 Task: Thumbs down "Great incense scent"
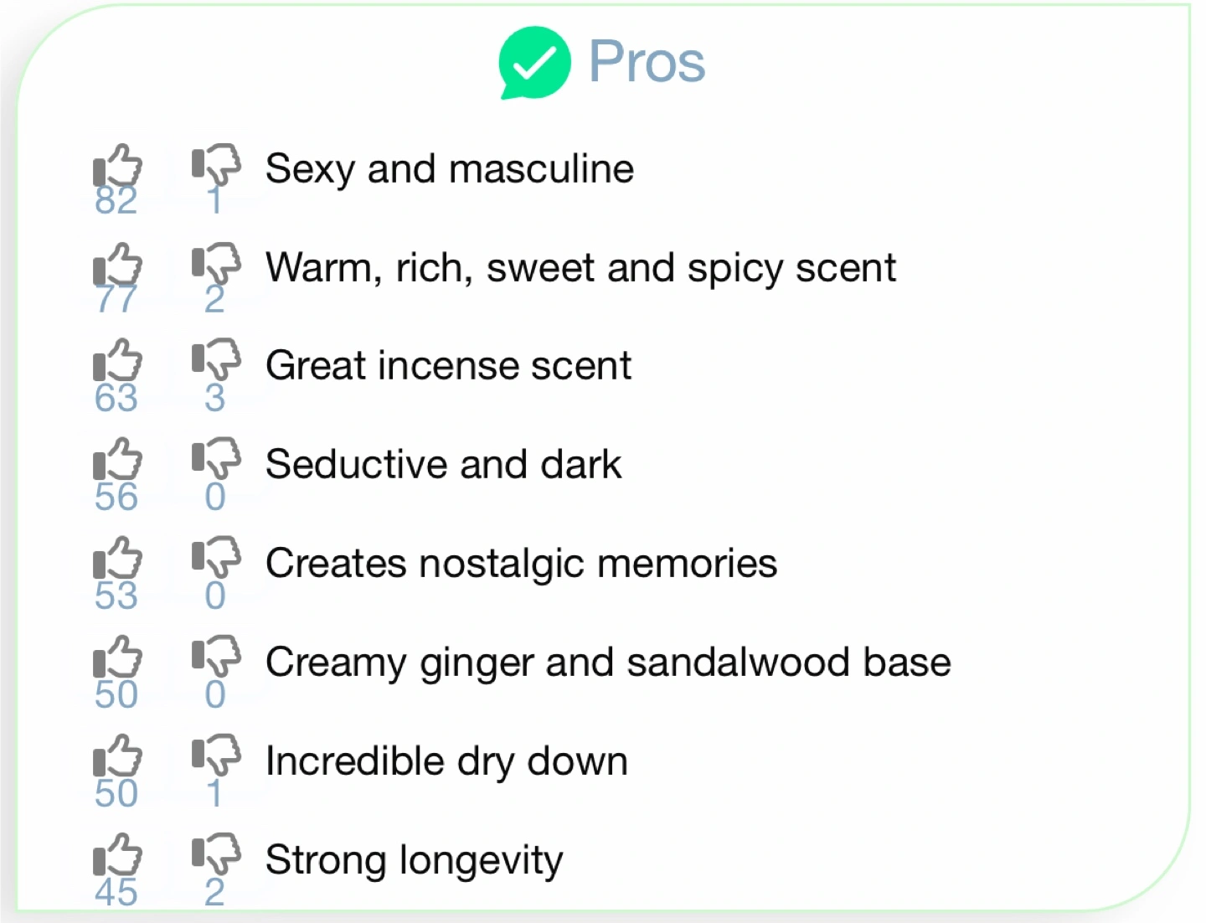pos(216,360)
